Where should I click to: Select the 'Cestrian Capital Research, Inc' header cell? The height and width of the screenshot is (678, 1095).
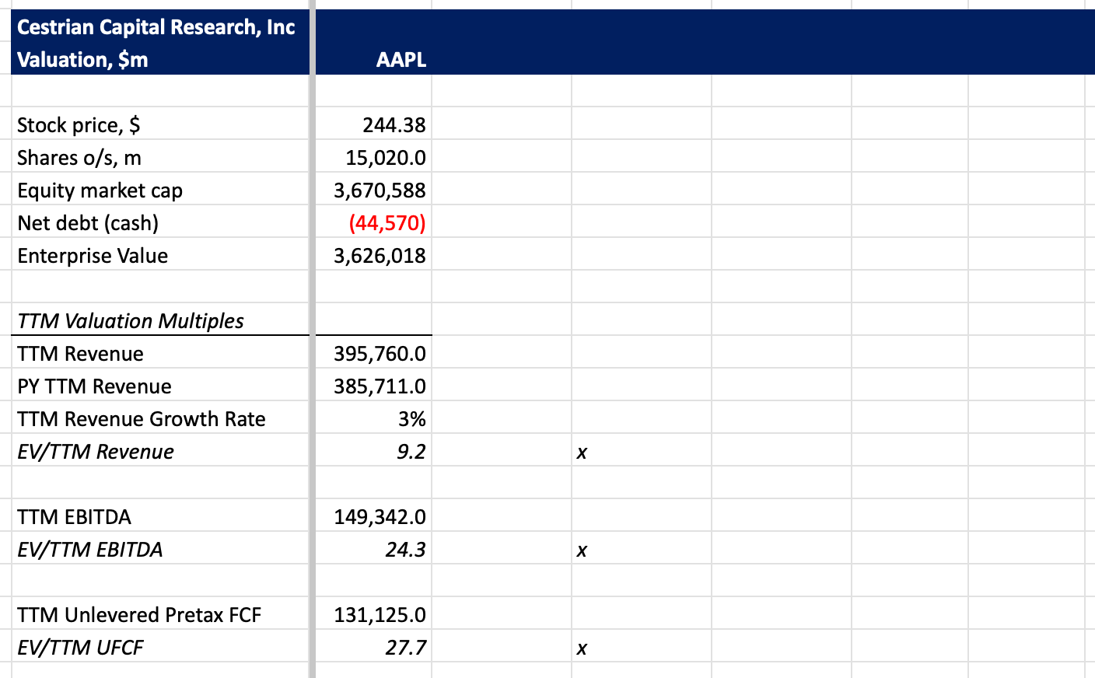(156, 27)
